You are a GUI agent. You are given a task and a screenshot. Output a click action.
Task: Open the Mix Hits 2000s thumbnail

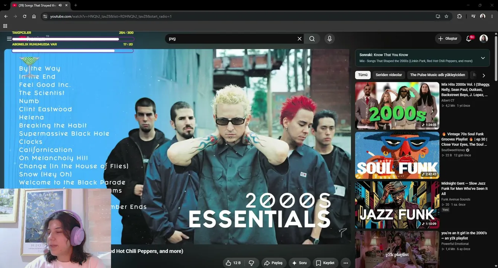[x=397, y=106]
